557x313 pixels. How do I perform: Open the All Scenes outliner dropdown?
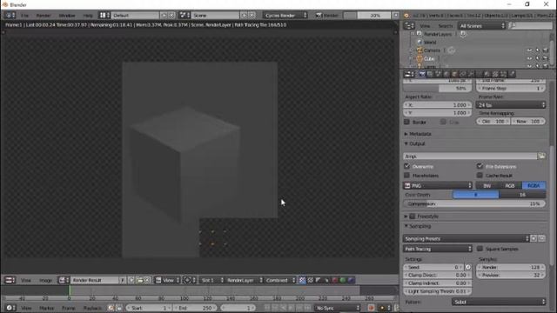[482, 26]
